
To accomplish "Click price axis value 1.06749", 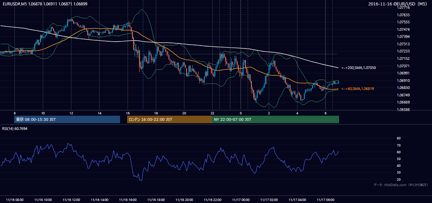I will click(x=403, y=95).
